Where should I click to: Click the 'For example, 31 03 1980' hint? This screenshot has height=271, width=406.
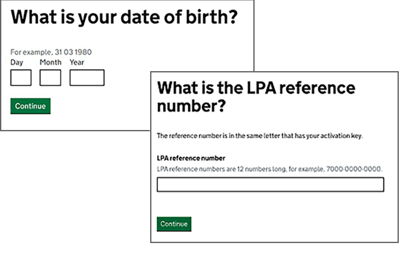(51, 53)
